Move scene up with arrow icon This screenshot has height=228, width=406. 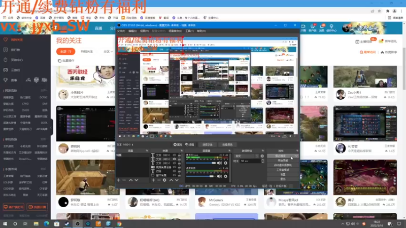[x=131, y=180]
